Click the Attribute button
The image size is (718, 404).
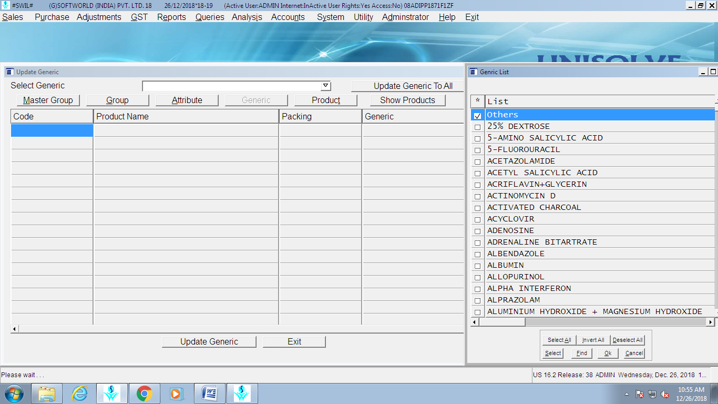(x=187, y=100)
